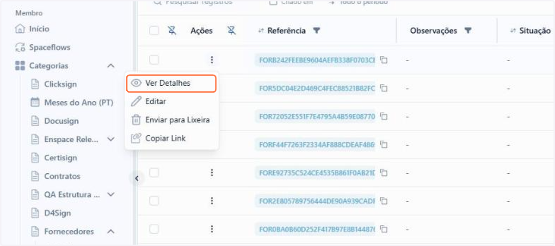Open reference link FORF44F7263F2334AF888CDEAF486

tap(315, 145)
